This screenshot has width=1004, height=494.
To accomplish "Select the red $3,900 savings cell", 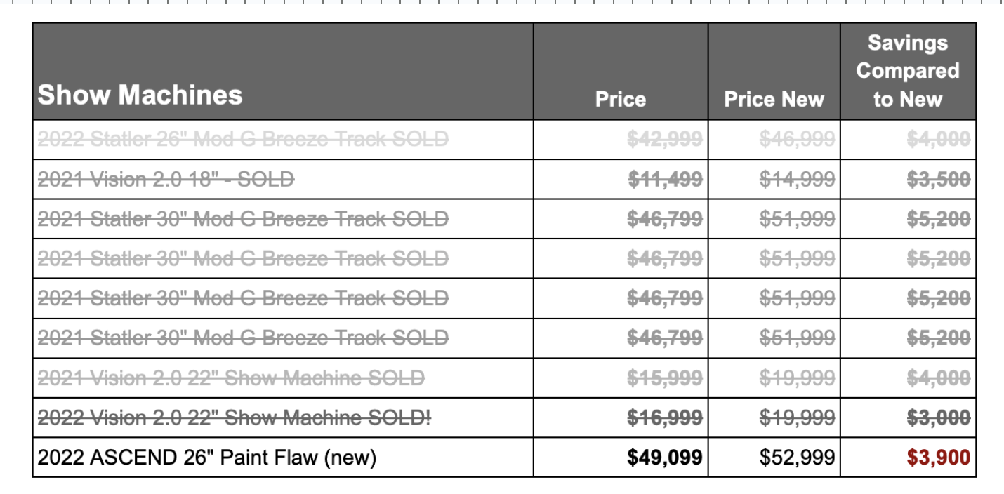I will click(938, 458).
